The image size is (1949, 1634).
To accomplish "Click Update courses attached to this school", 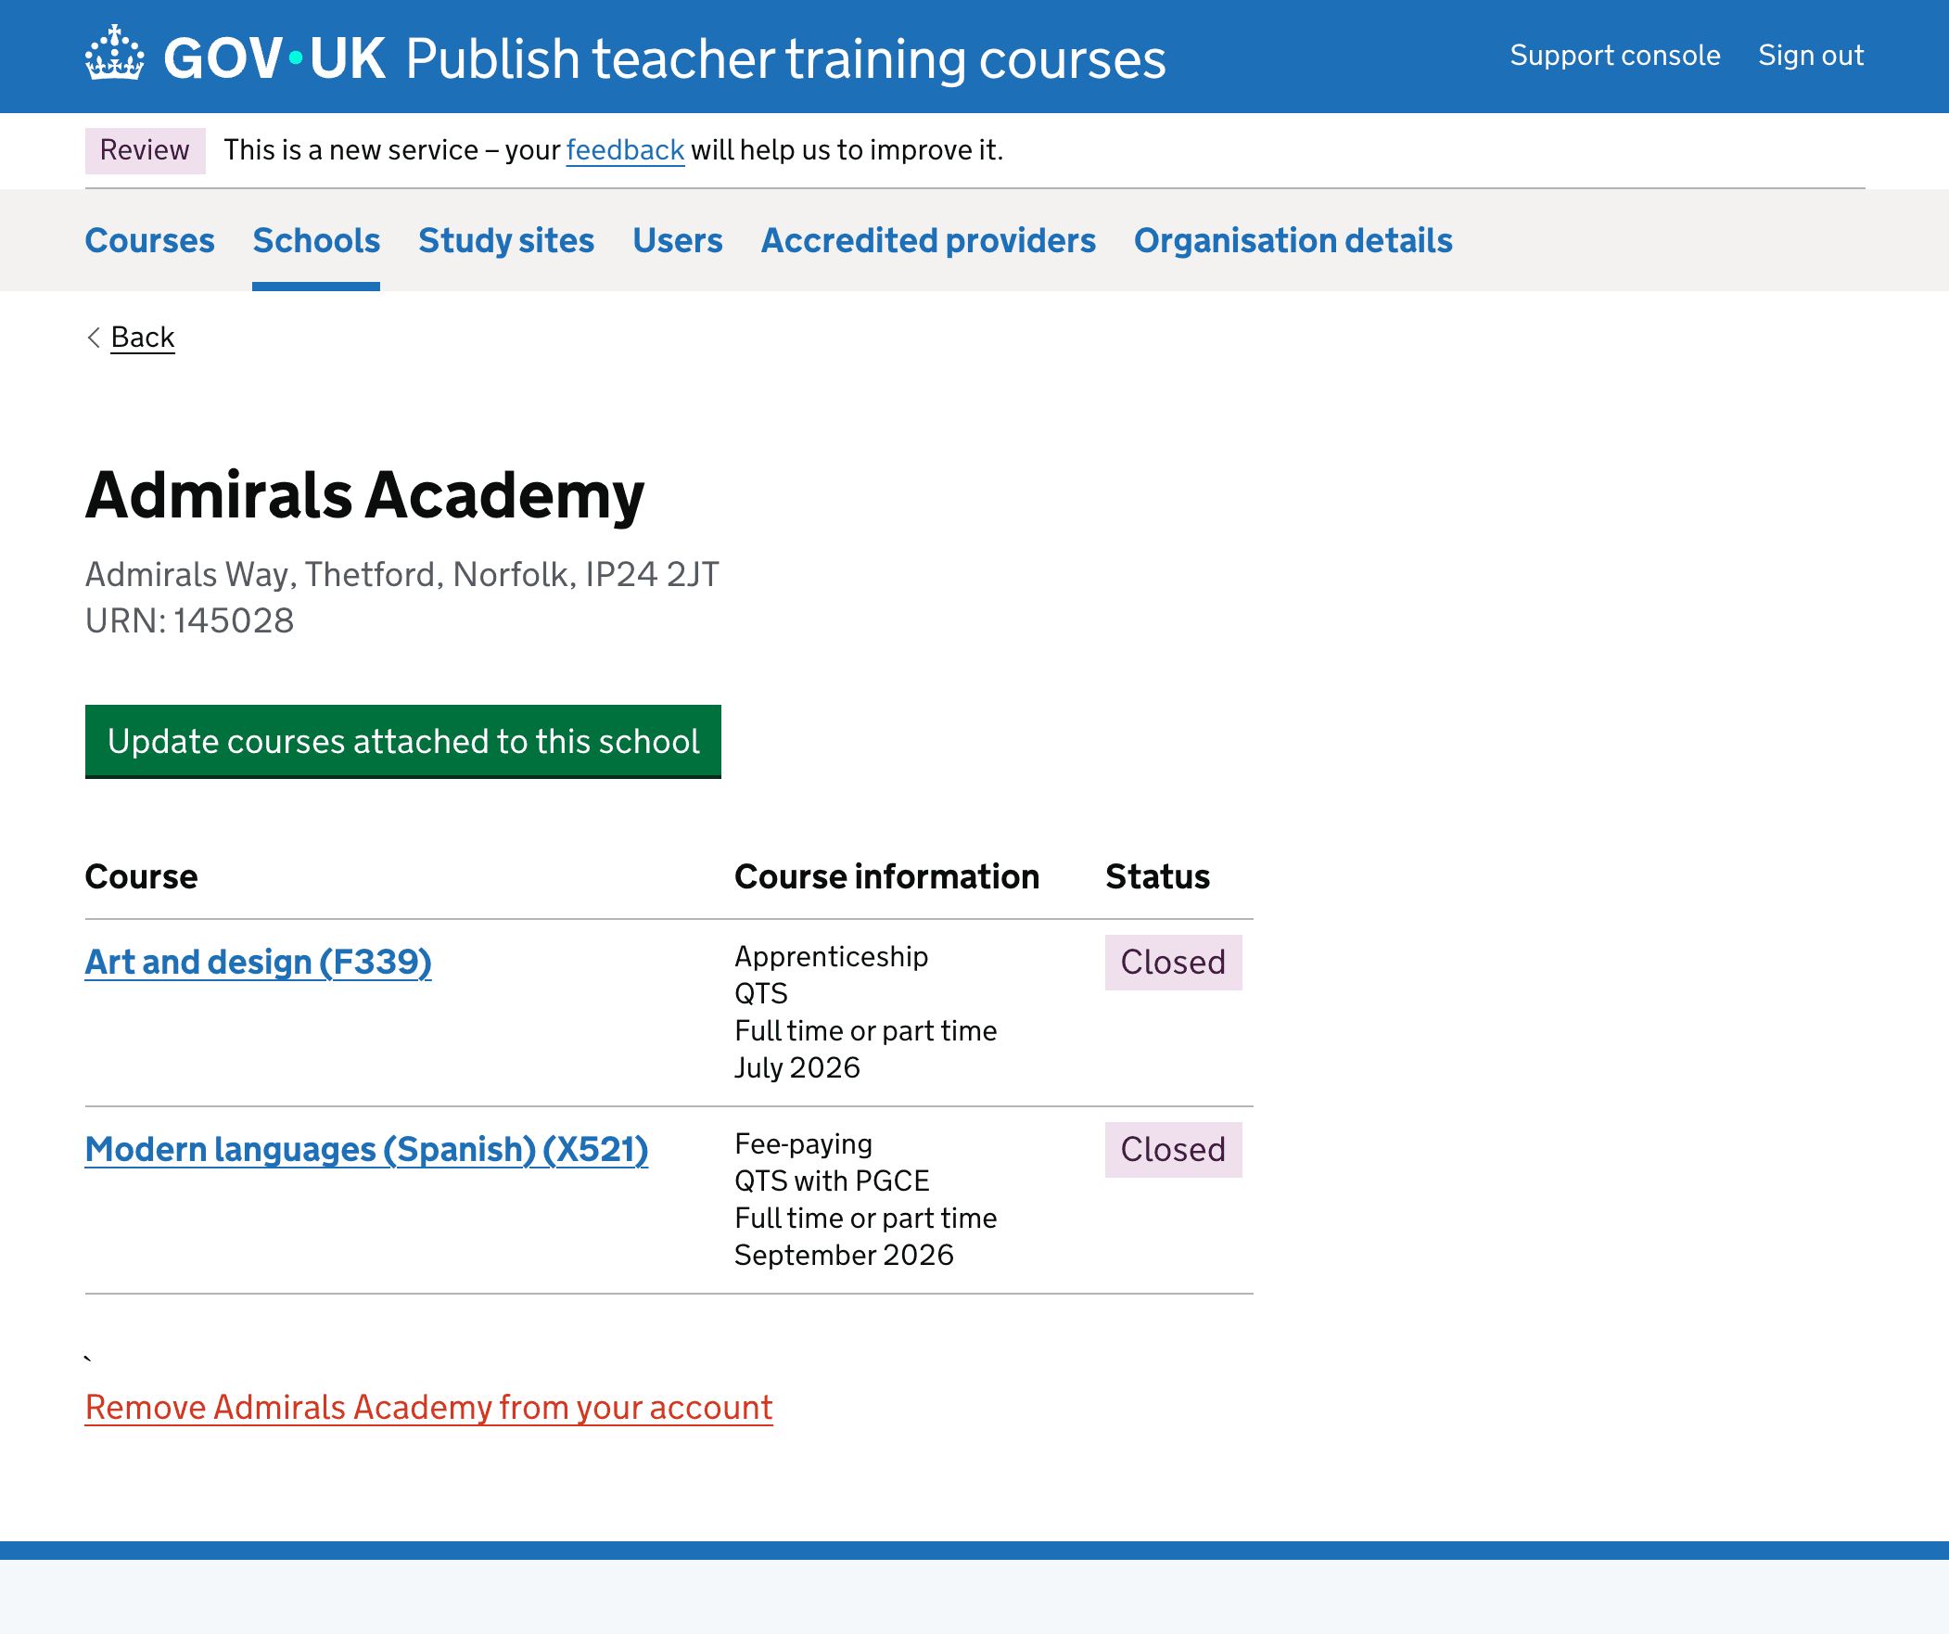I will tap(402, 741).
